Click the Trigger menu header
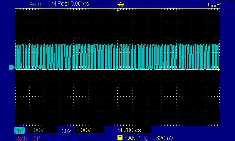 pyautogui.click(x=213, y=4)
